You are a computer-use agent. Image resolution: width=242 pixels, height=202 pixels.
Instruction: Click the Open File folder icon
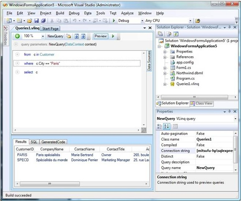(30, 21)
